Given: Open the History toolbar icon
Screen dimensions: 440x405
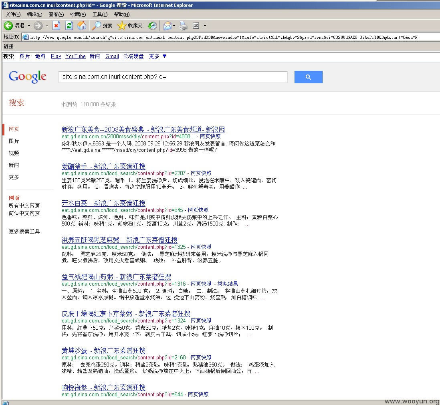Looking at the screenshot, I should 152,26.
